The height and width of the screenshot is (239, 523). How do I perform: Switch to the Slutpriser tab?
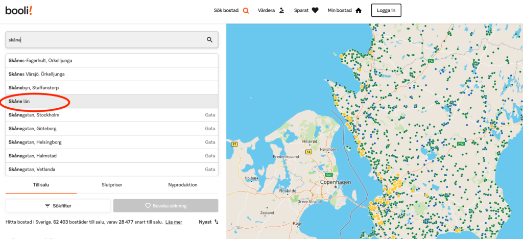coord(112,185)
